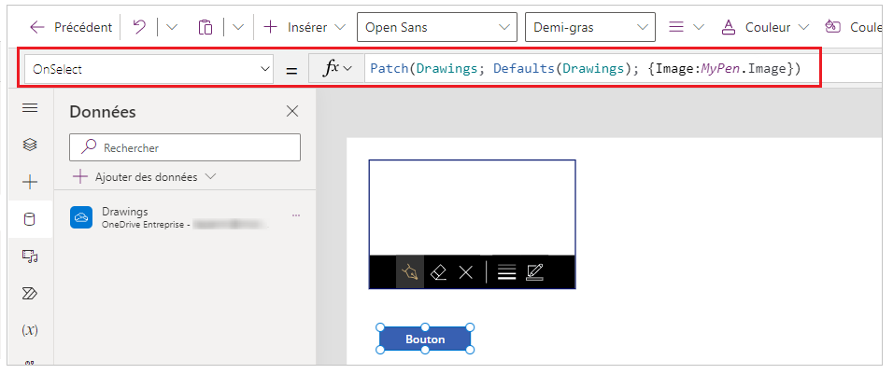Clear the drawing with the X icon
The height and width of the screenshot is (374, 893).
point(466,273)
